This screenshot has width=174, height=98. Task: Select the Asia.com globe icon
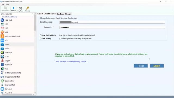pyautogui.click(x=2, y=53)
